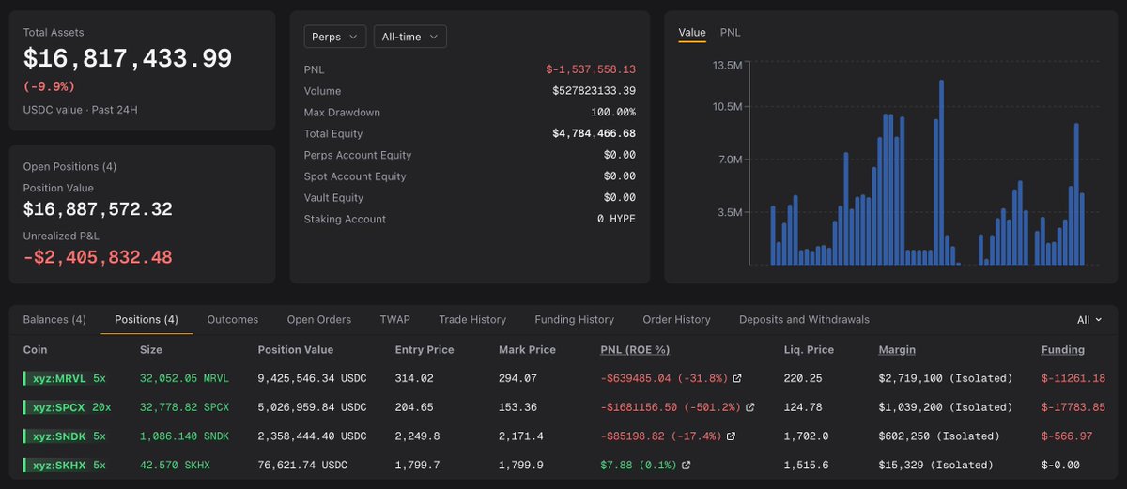Image resolution: width=1127 pixels, height=489 pixels.
Task: Open the Trade History tab
Action: (x=472, y=320)
